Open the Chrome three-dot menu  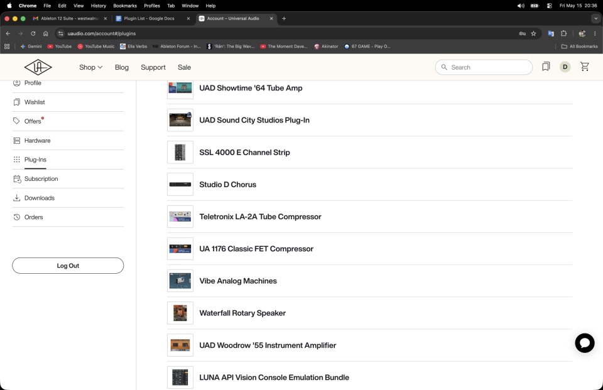[x=595, y=33]
